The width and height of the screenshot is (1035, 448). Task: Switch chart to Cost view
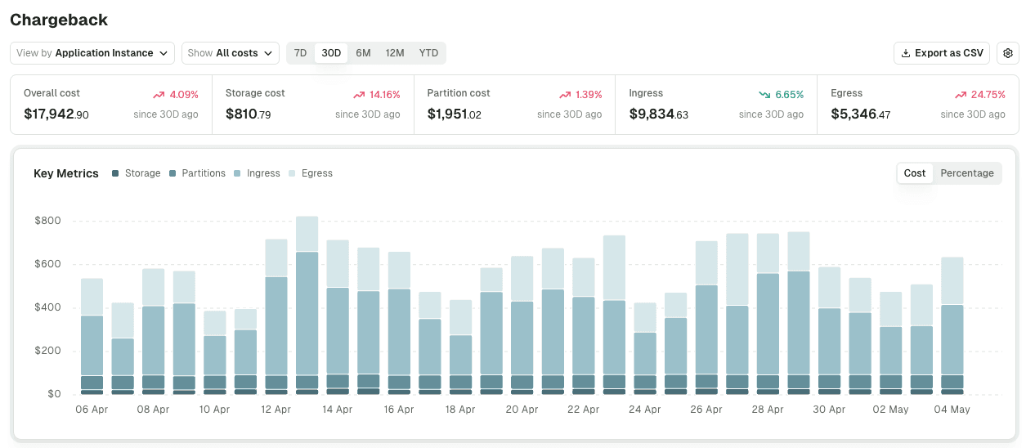point(915,173)
